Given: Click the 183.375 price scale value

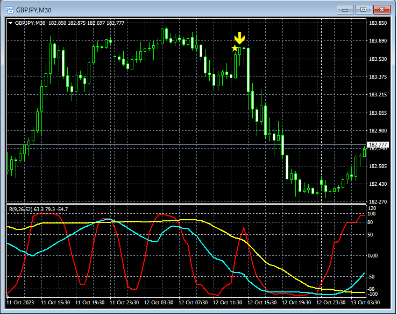Looking at the screenshot, I should pos(378,77).
